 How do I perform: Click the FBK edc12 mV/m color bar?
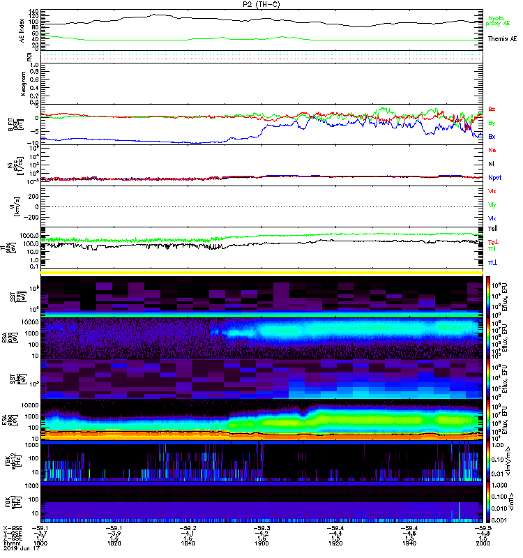pyautogui.click(x=488, y=461)
